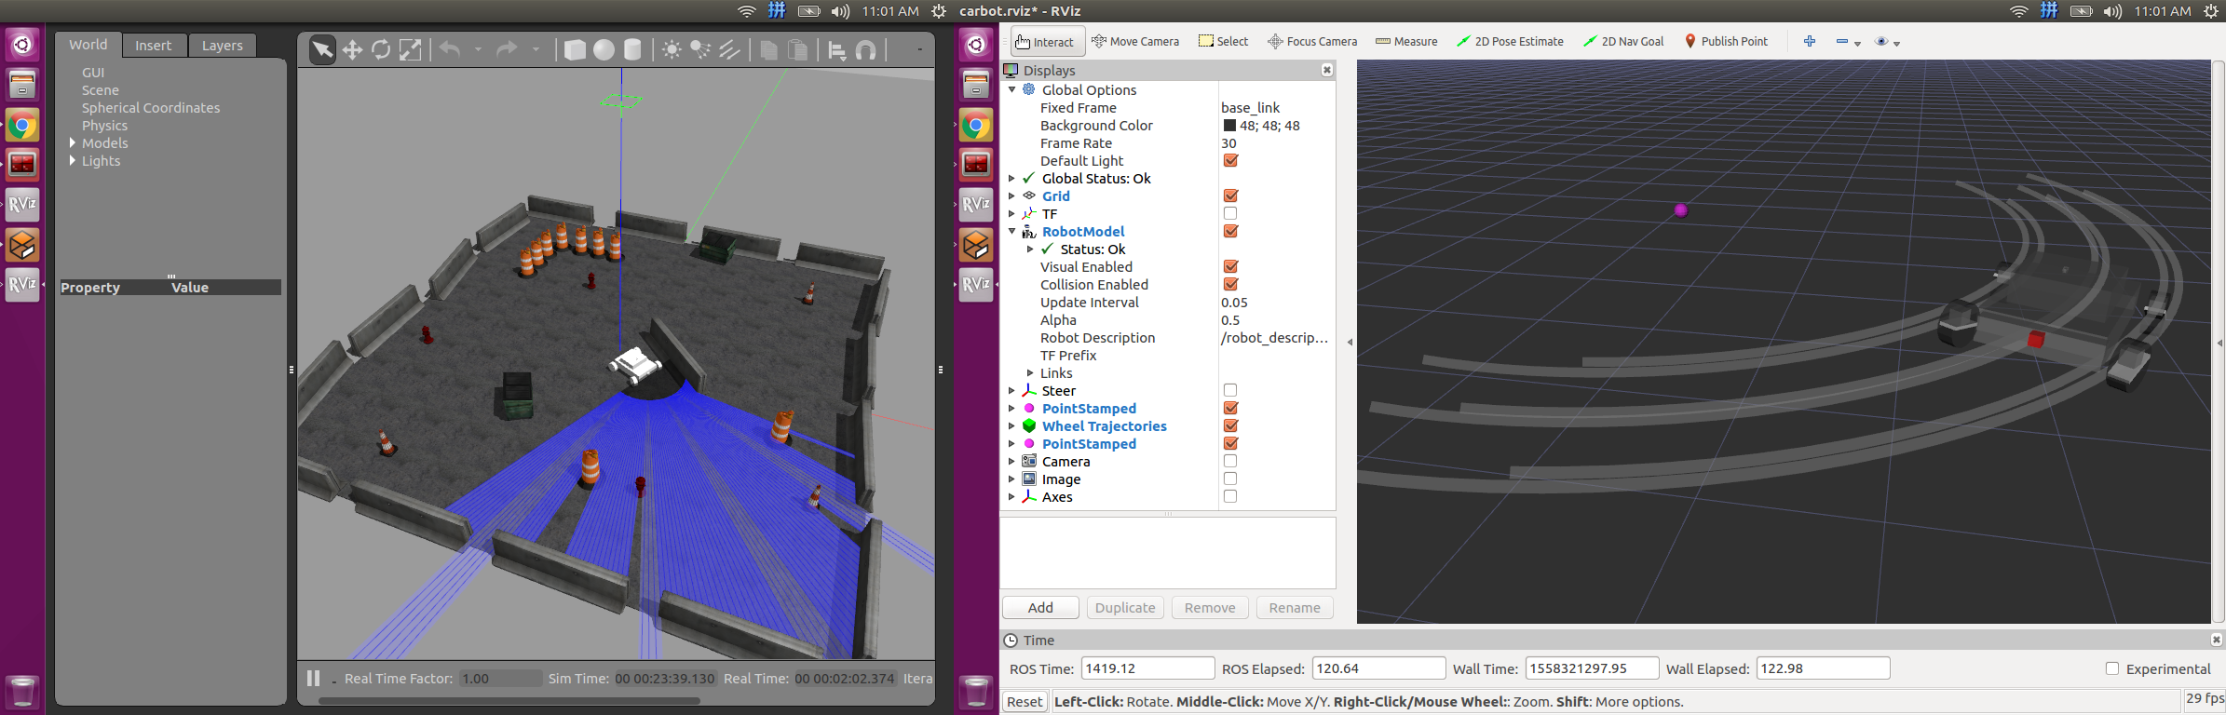Open the Layers tab
The width and height of the screenshot is (2226, 715).
click(x=222, y=45)
